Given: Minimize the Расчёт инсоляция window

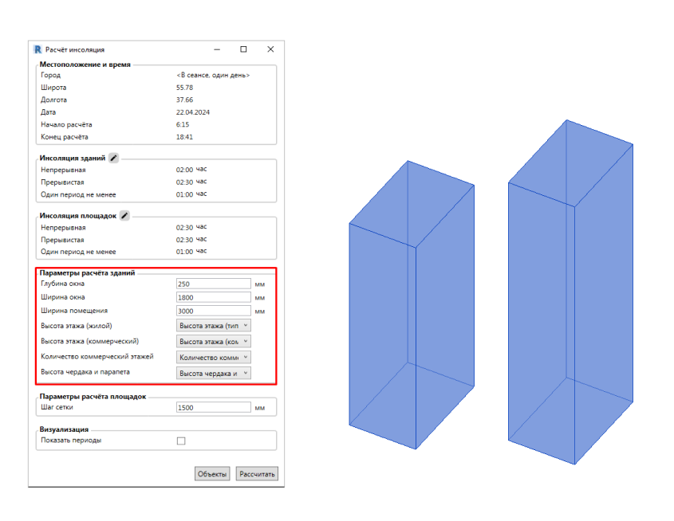Looking at the screenshot, I should [x=217, y=49].
